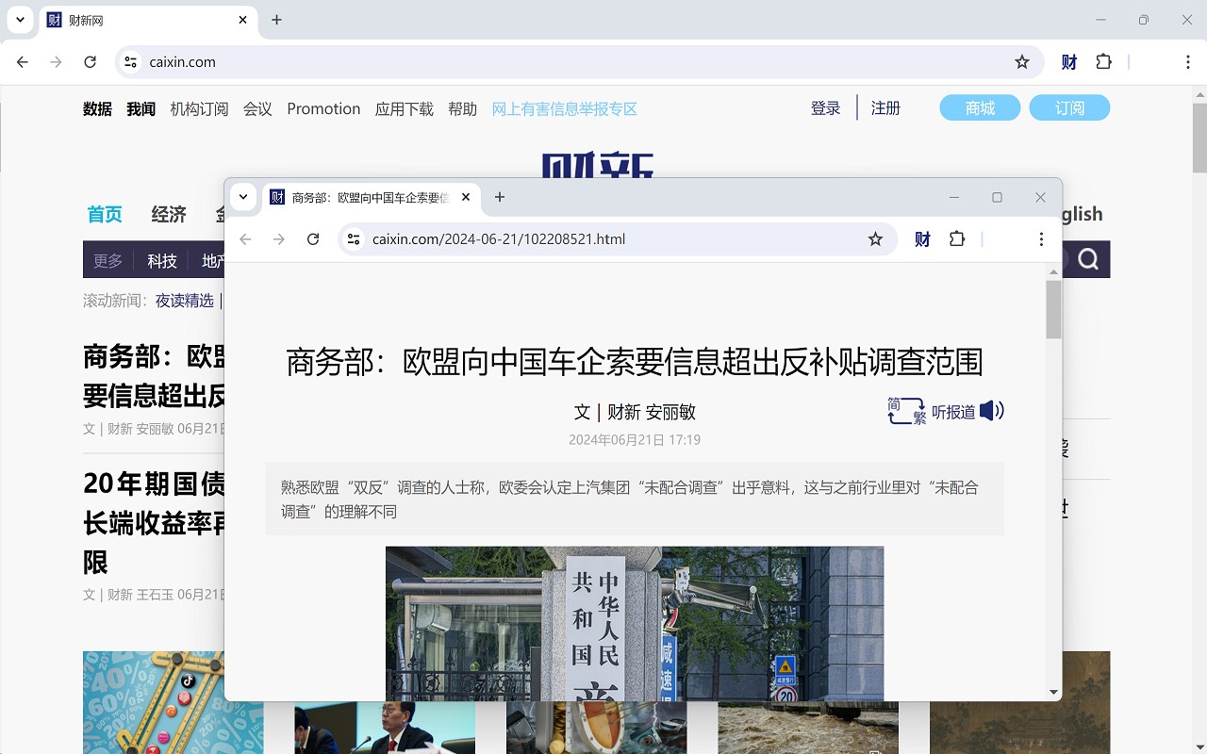Open new tab in rear window
This screenshot has height=754, width=1207.
[276, 20]
